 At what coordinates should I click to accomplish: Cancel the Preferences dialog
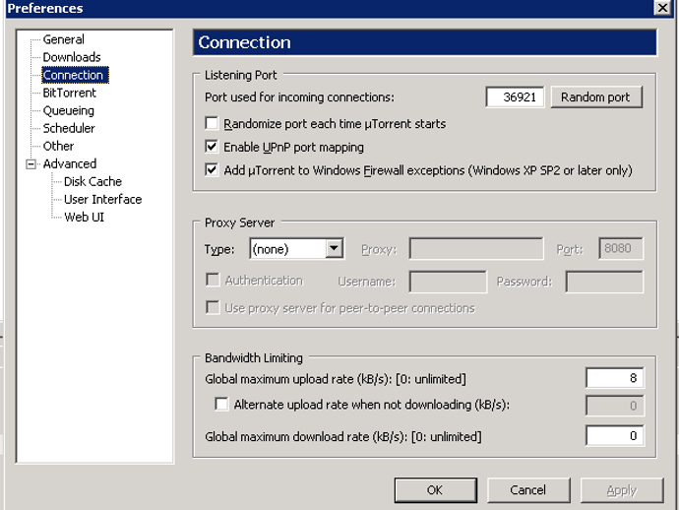[x=528, y=490]
